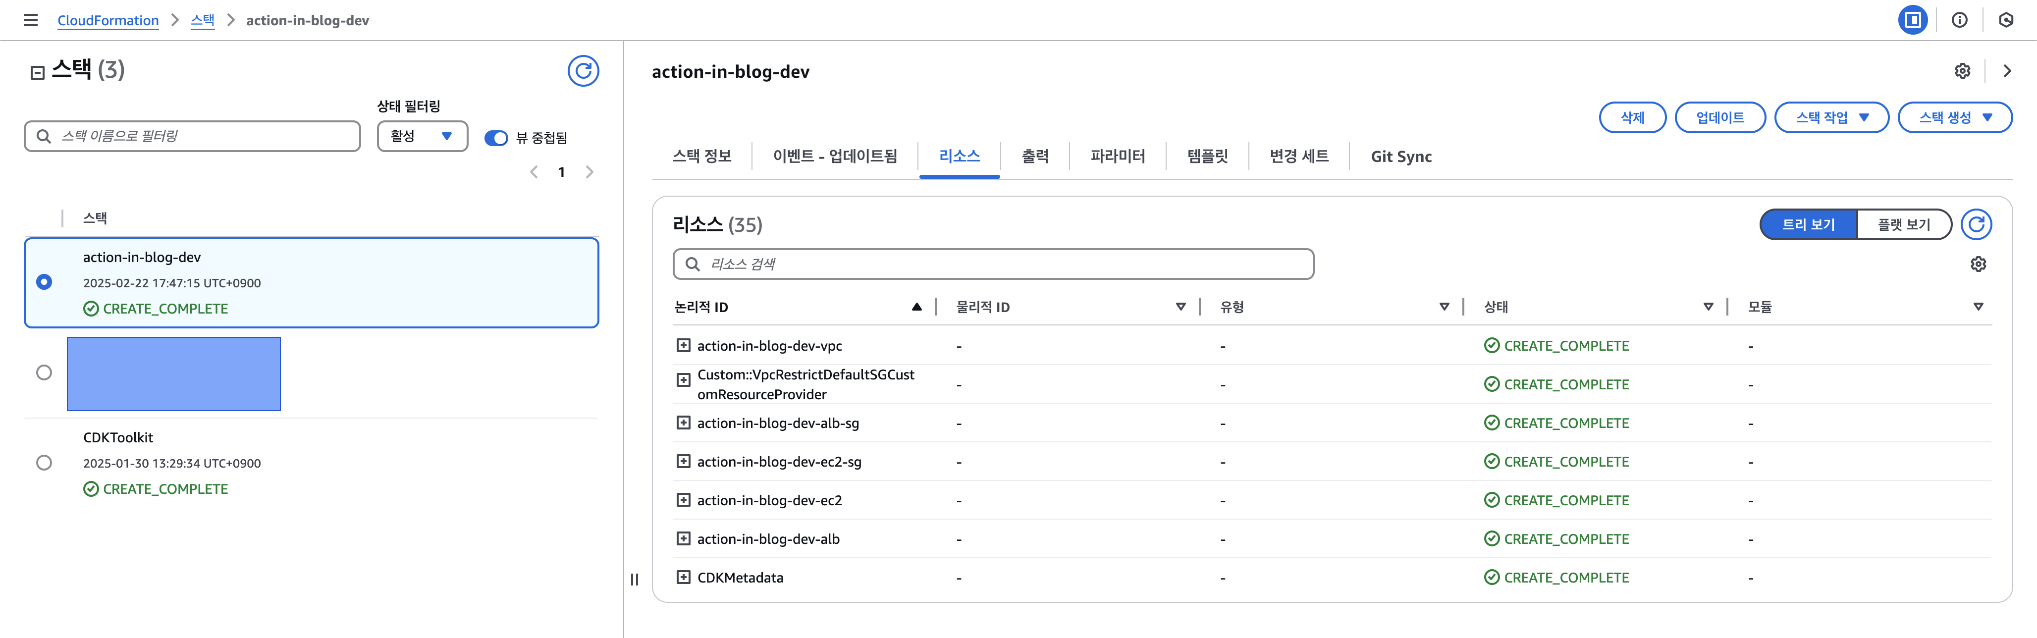Refresh the stacks list
This screenshot has height=638, width=2037.
click(x=583, y=71)
